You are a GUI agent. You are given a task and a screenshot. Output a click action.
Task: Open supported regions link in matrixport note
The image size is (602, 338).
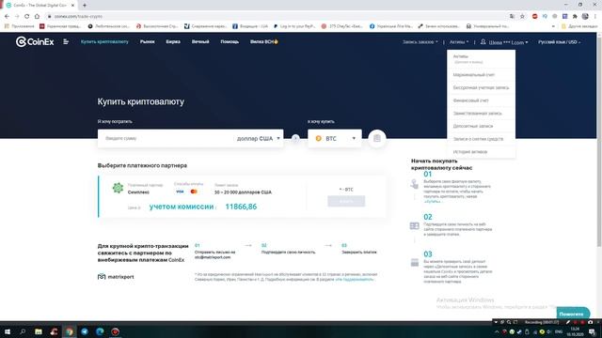pyautogui.click(x=355, y=280)
